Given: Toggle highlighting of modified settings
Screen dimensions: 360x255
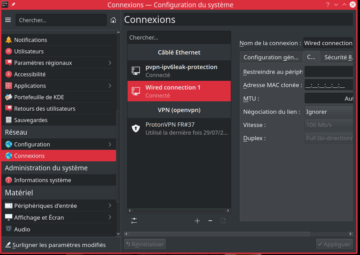Looking at the screenshot, I should pos(55,245).
